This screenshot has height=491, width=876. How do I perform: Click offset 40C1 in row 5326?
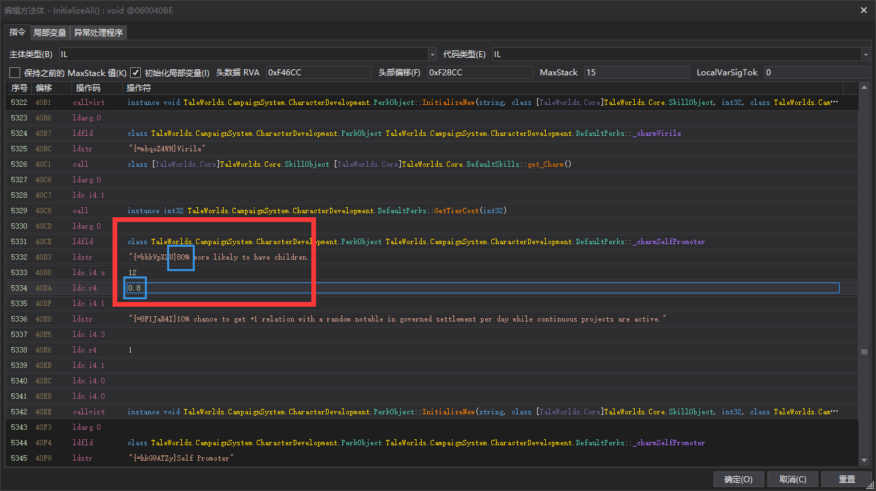click(43, 164)
